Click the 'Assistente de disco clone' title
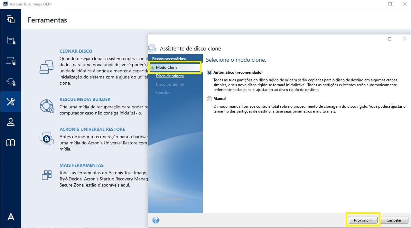411x228 pixels. click(x=191, y=49)
